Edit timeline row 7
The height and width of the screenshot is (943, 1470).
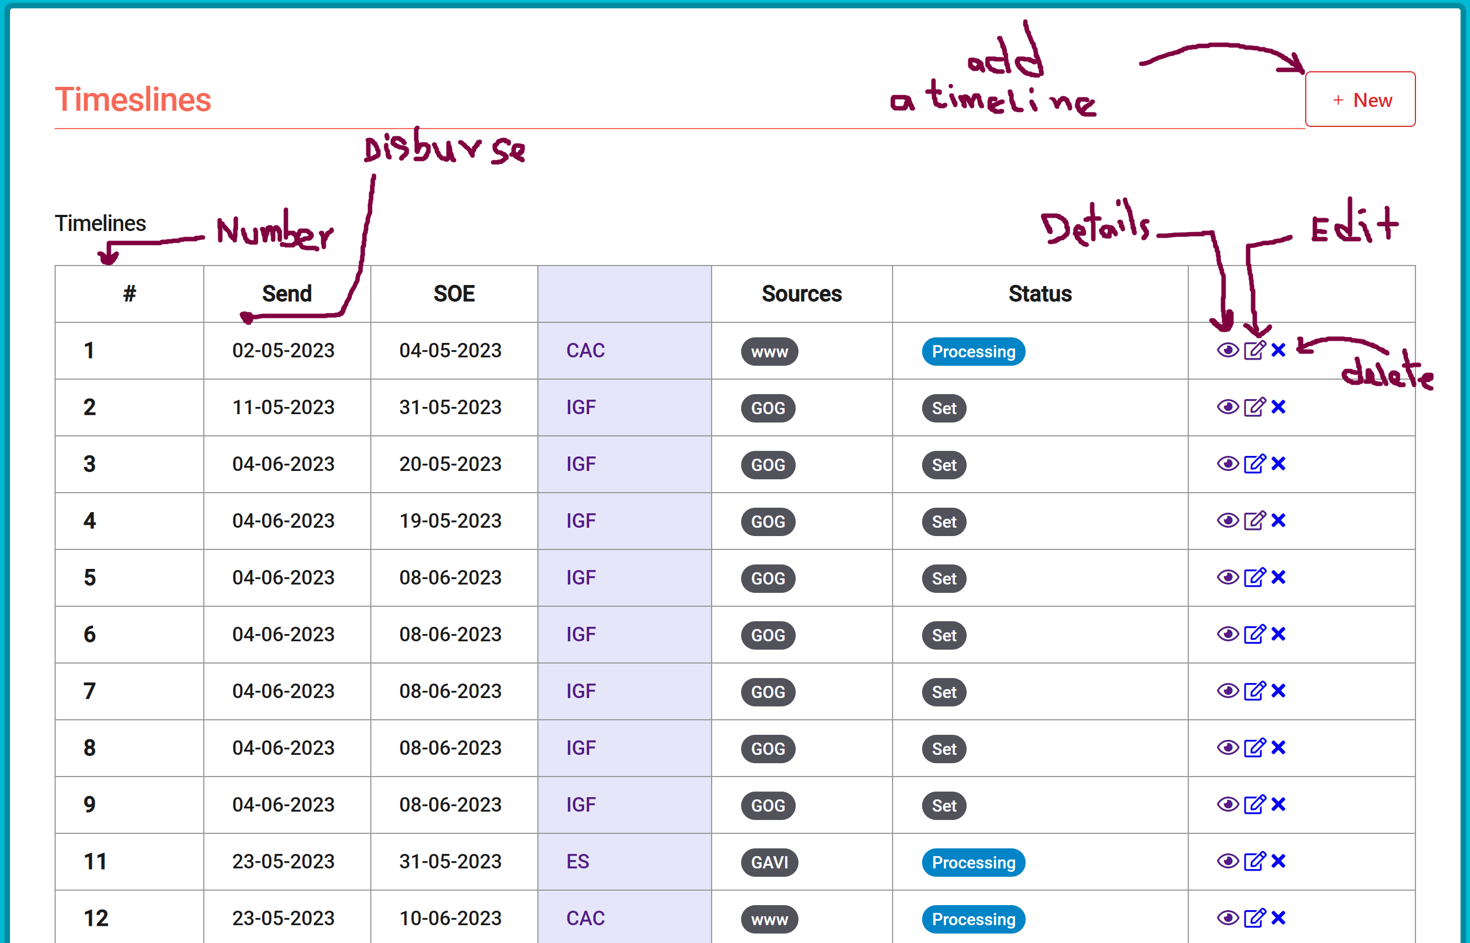pyautogui.click(x=1255, y=691)
